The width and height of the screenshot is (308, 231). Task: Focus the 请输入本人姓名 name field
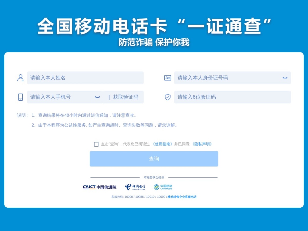click(x=85, y=78)
